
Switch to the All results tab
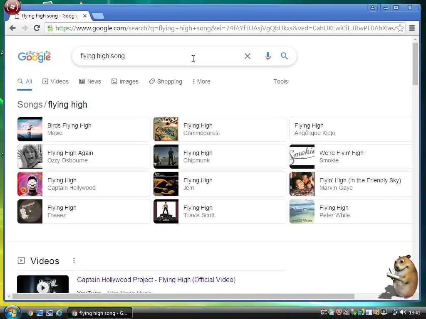click(x=25, y=81)
